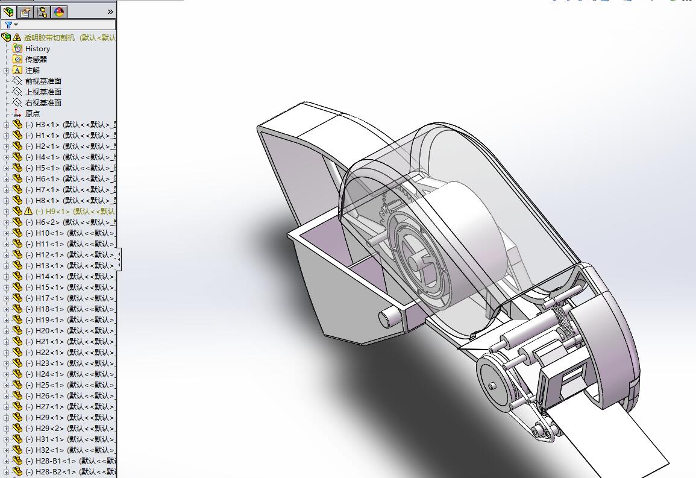Image resolution: width=696 pixels, height=478 pixels.
Task: Switch to the FeatureManager design tree tab
Action: (x=8, y=12)
